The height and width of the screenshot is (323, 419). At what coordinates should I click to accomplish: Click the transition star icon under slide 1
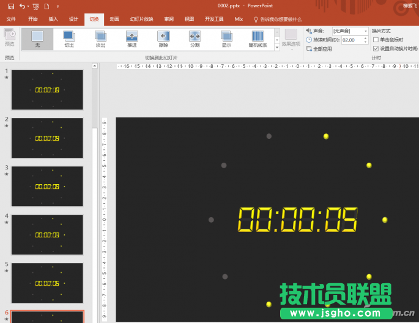coord(7,78)
